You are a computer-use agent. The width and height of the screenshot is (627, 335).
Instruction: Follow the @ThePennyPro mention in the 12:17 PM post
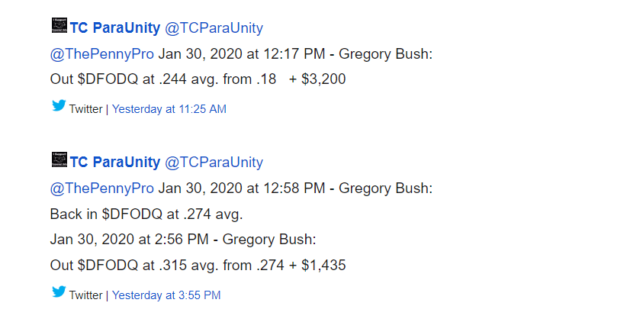tap(102, 54)
